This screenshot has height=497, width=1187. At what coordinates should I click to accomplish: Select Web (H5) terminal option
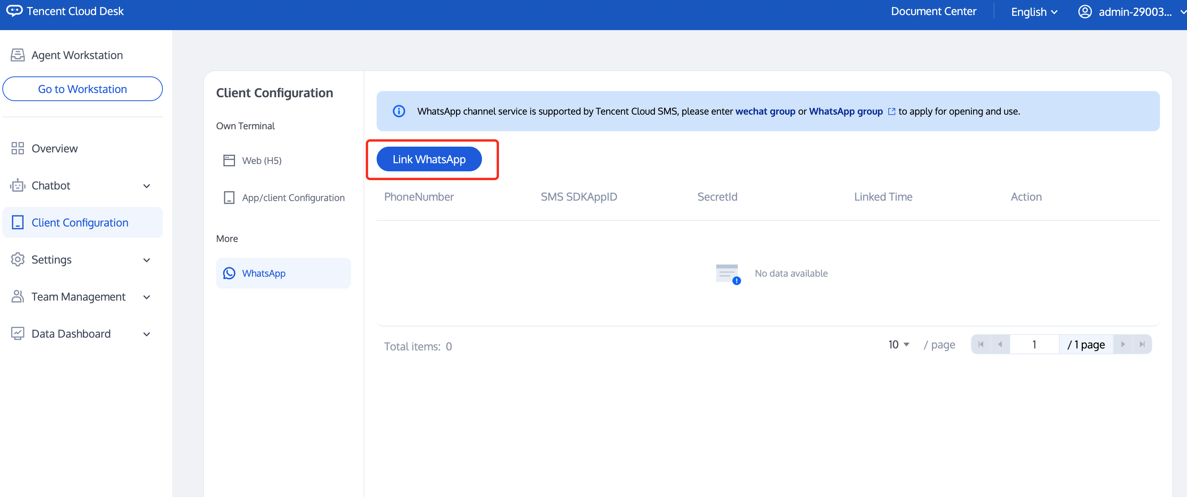[262, 160]
